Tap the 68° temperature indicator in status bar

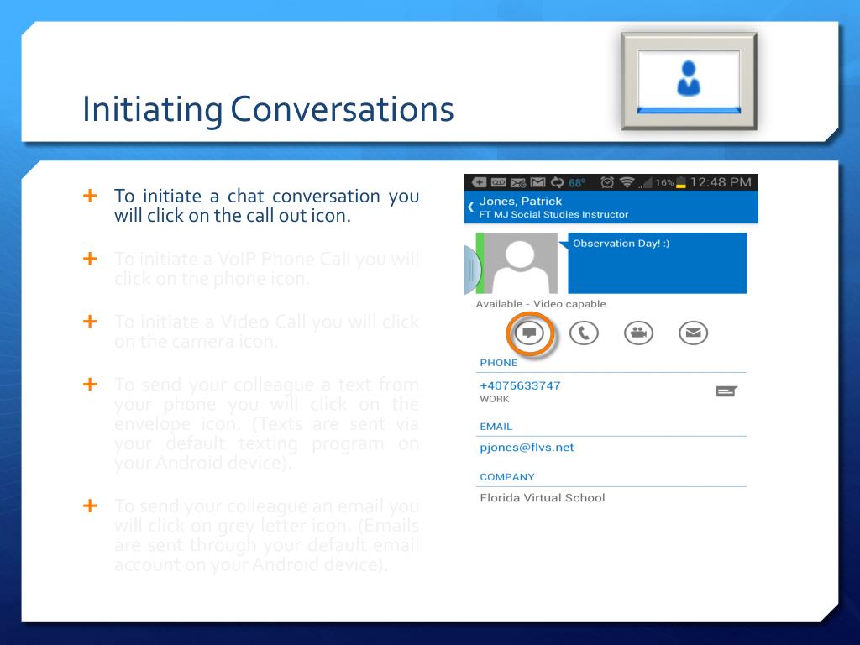click(x=577, y=183)
